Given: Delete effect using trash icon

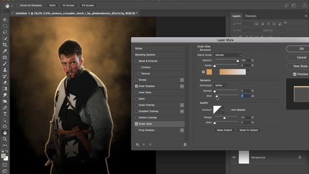Looking at the screenshot, I should 185,145.
